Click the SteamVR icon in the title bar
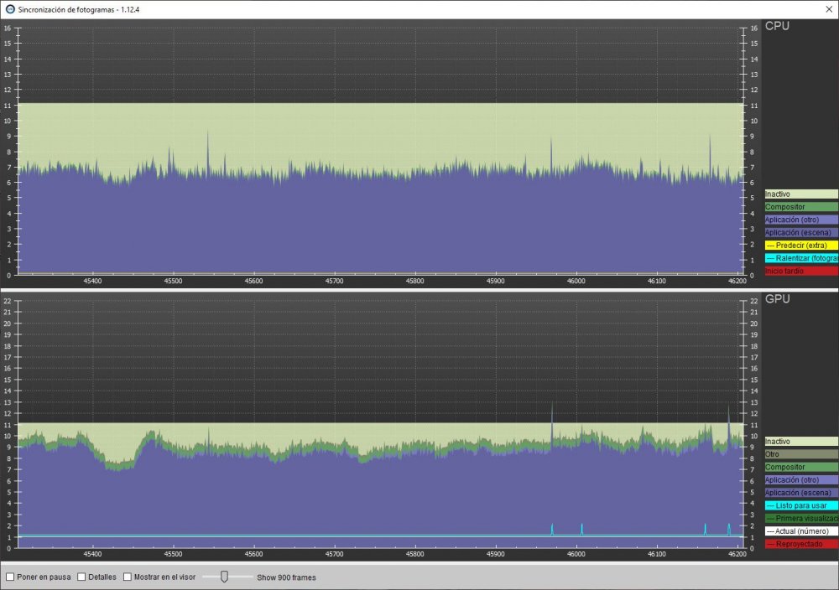The height and width of the screenshot is (590, 839). pos(10,8)
